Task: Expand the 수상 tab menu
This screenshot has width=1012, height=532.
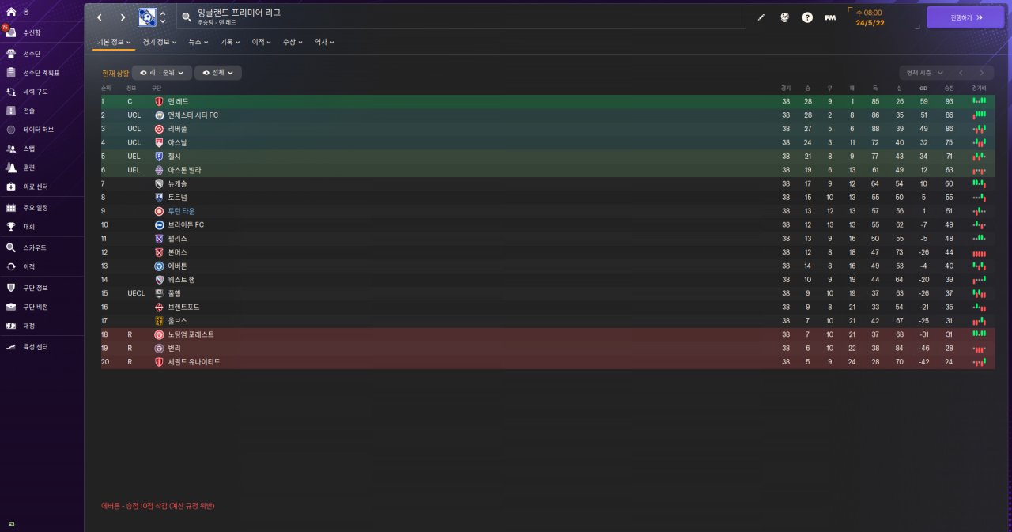Action: tap(293, 42)
